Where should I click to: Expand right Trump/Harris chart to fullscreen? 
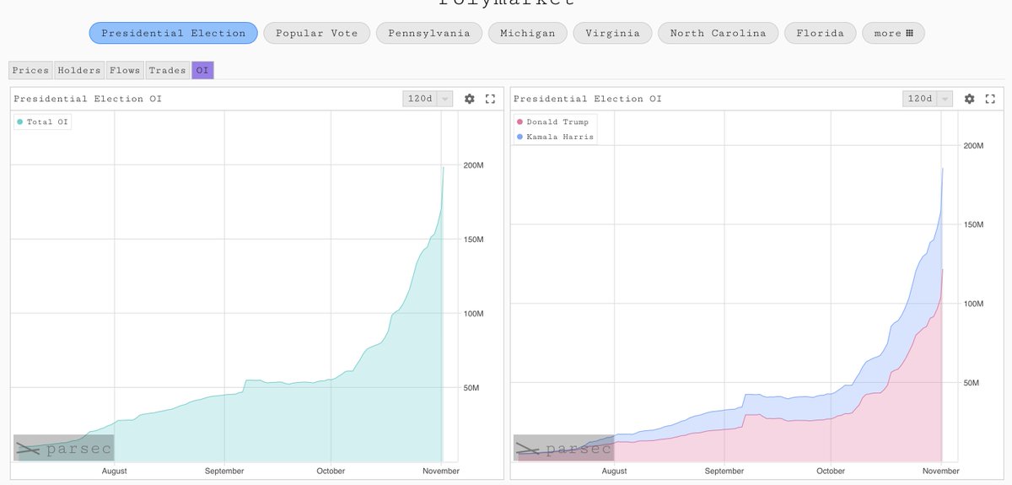coord(990,99)
